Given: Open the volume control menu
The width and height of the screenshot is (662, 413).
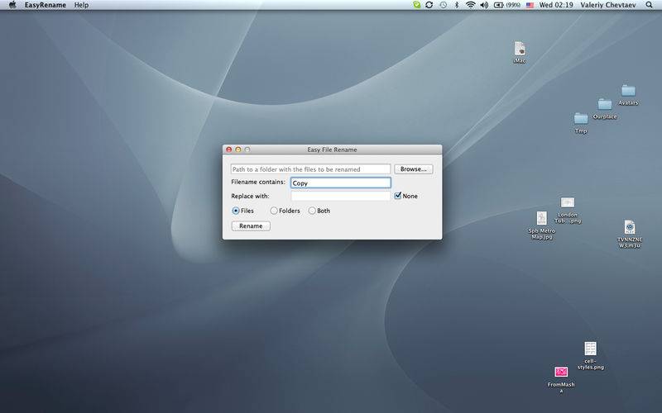Looking at the screenshot, I should click(x=484, y=5).
